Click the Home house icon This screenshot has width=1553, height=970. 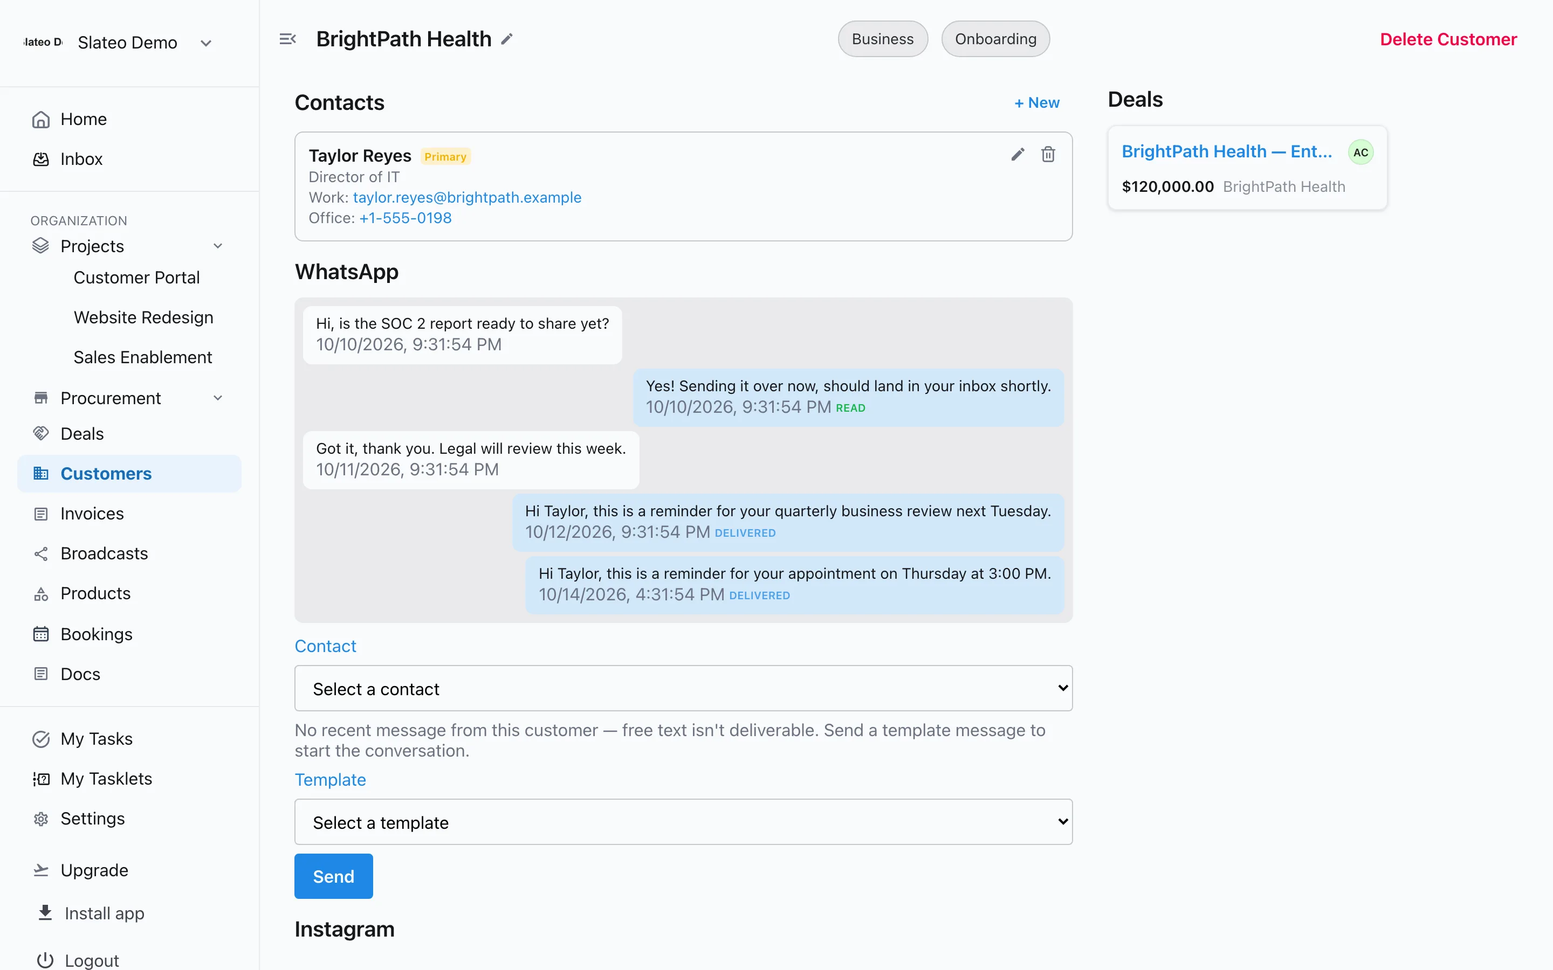pos(41,119)
